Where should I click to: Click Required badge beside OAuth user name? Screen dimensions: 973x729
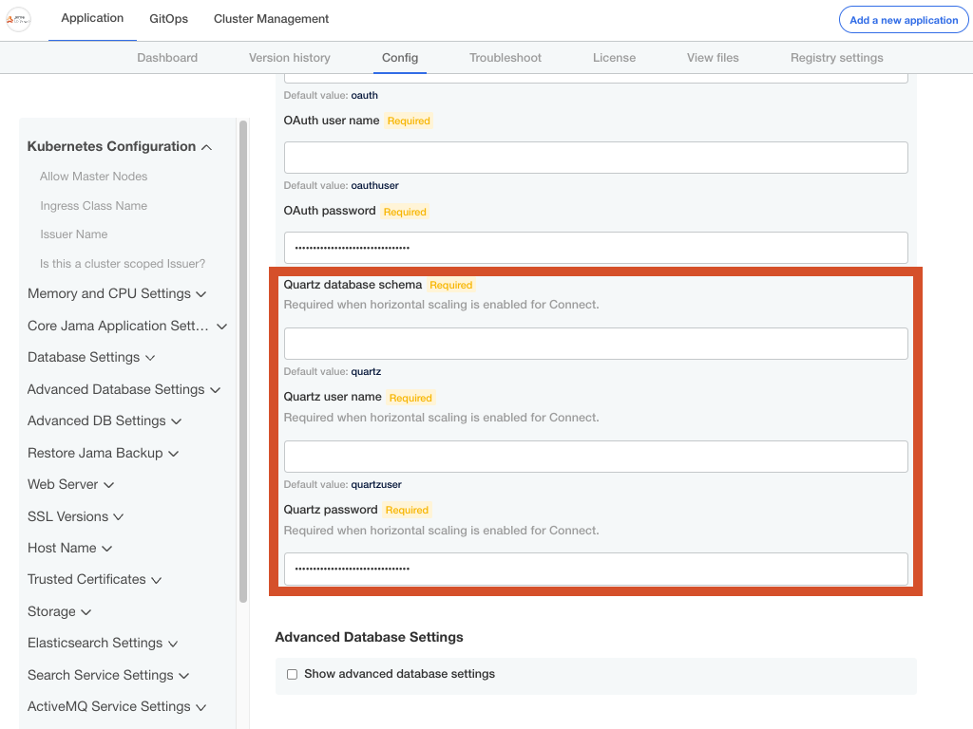pos(409,121)
